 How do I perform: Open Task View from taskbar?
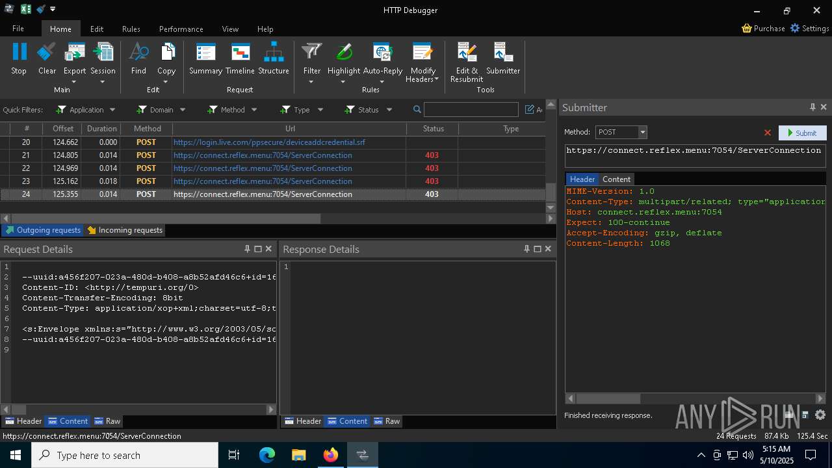pos(234,455)
